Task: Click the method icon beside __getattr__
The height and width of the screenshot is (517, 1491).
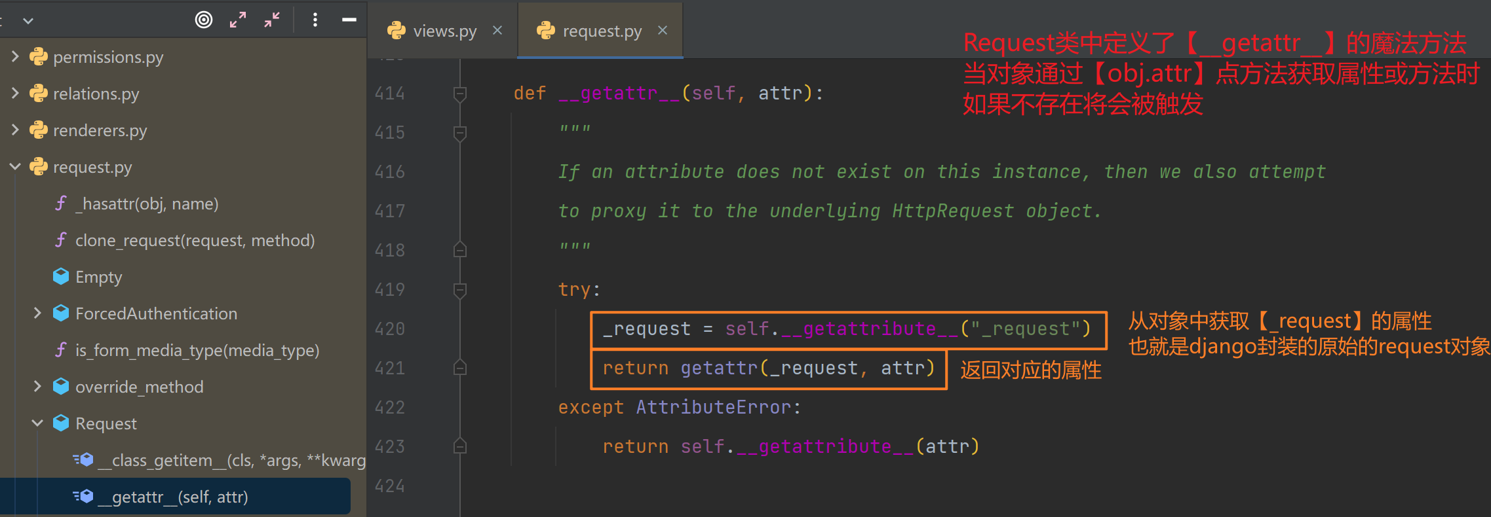Action: pos(83,497)
